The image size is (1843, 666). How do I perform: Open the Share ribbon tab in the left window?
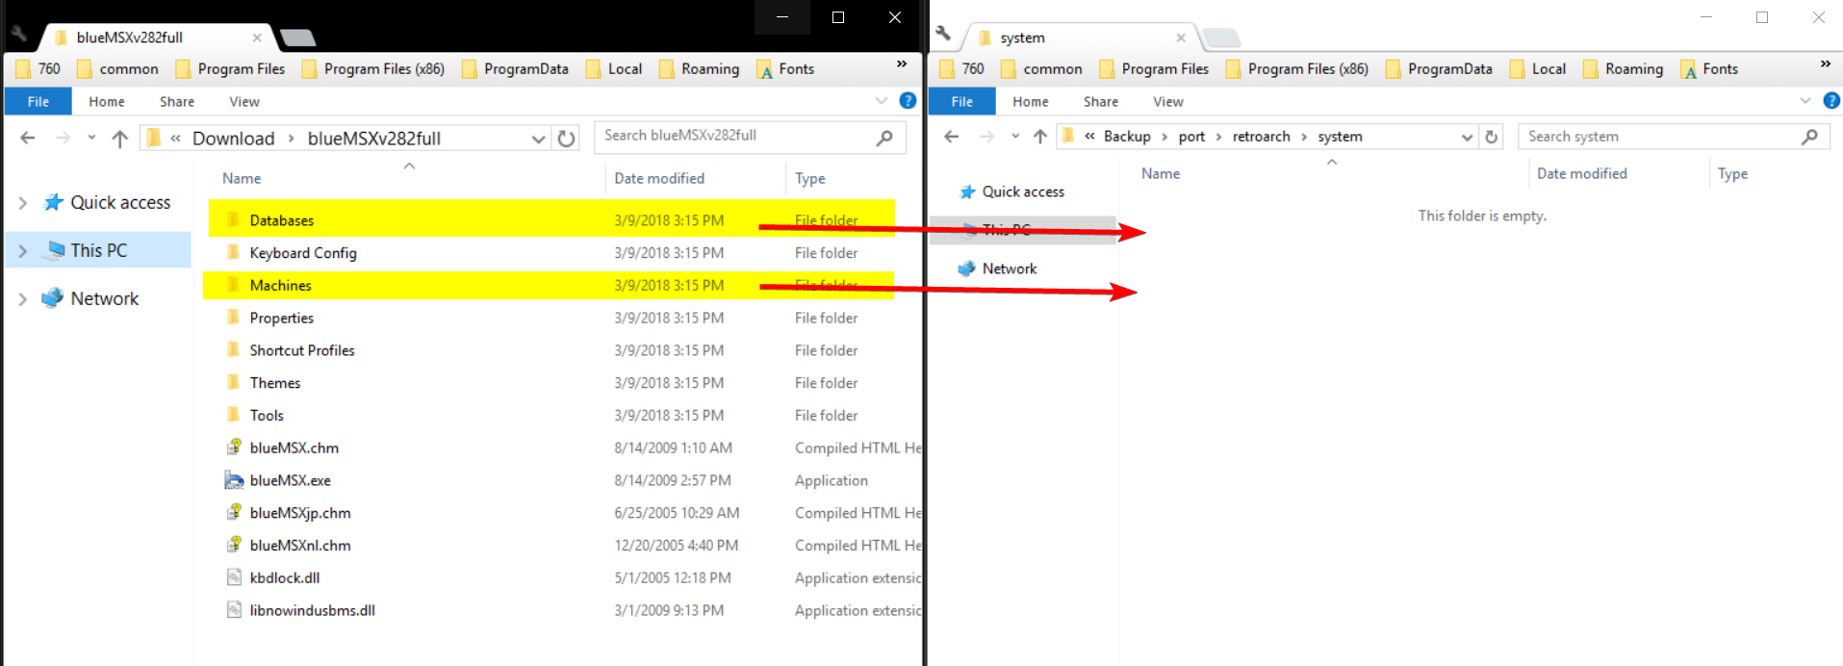click(x=177, y=101)
